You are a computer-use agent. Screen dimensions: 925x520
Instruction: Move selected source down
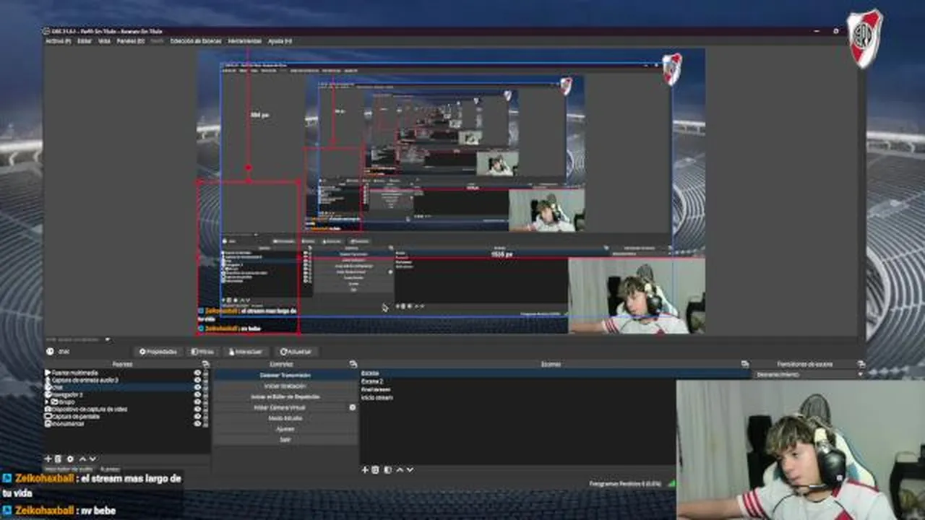[92, 459]
